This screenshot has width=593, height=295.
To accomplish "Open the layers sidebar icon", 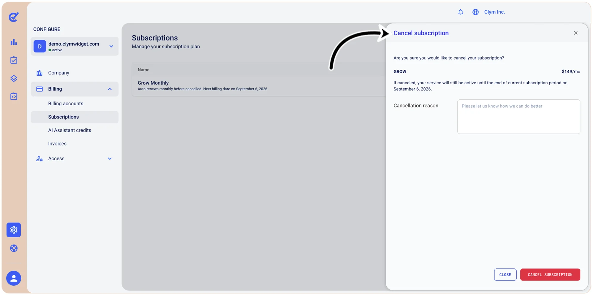I will pyautogui.click(x=14, y=78).
